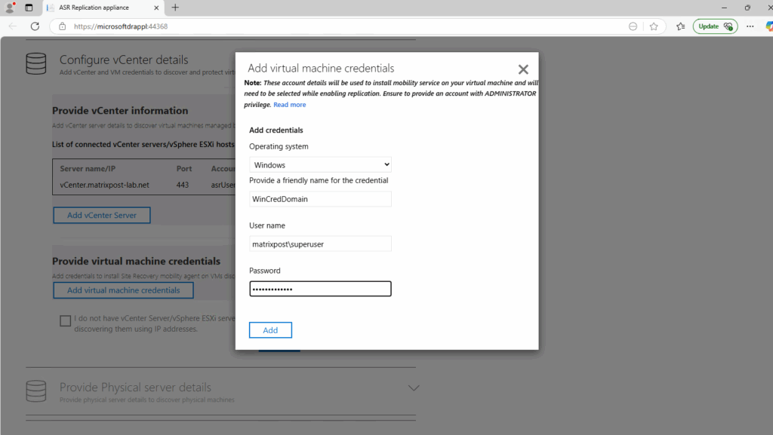
Task: Reload the page with the refresh icon
Action: click(x=35, y=26)
